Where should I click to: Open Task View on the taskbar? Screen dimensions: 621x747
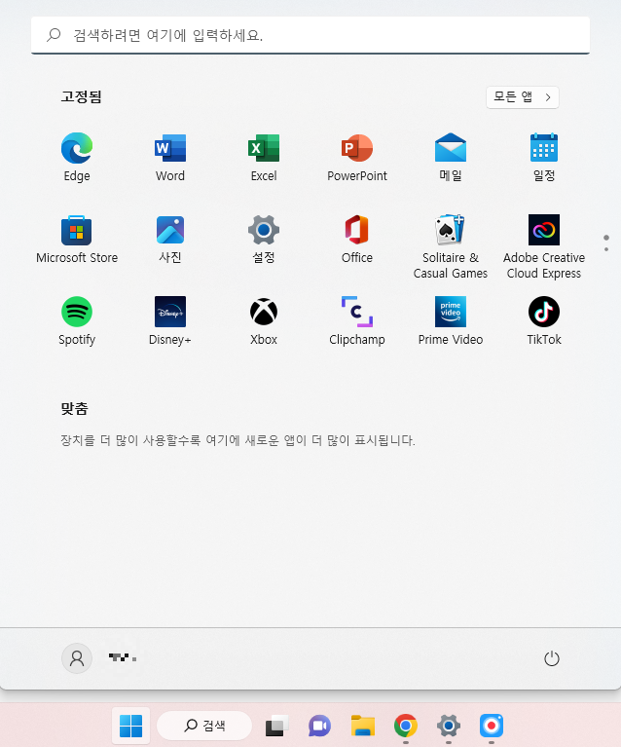tap(276, 726)
